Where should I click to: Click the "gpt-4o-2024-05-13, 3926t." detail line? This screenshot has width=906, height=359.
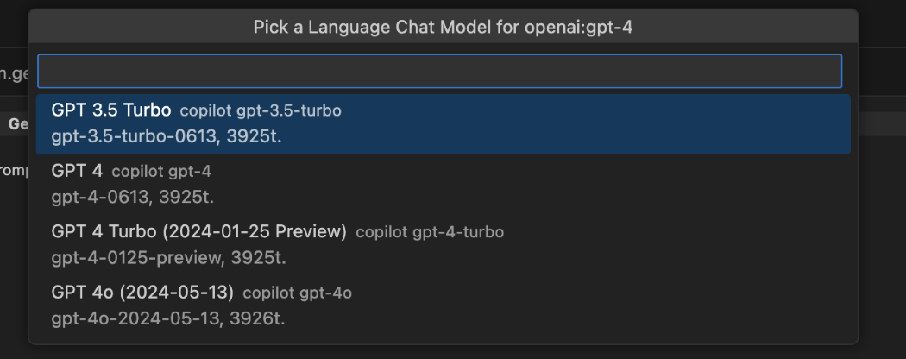[168, 318]
